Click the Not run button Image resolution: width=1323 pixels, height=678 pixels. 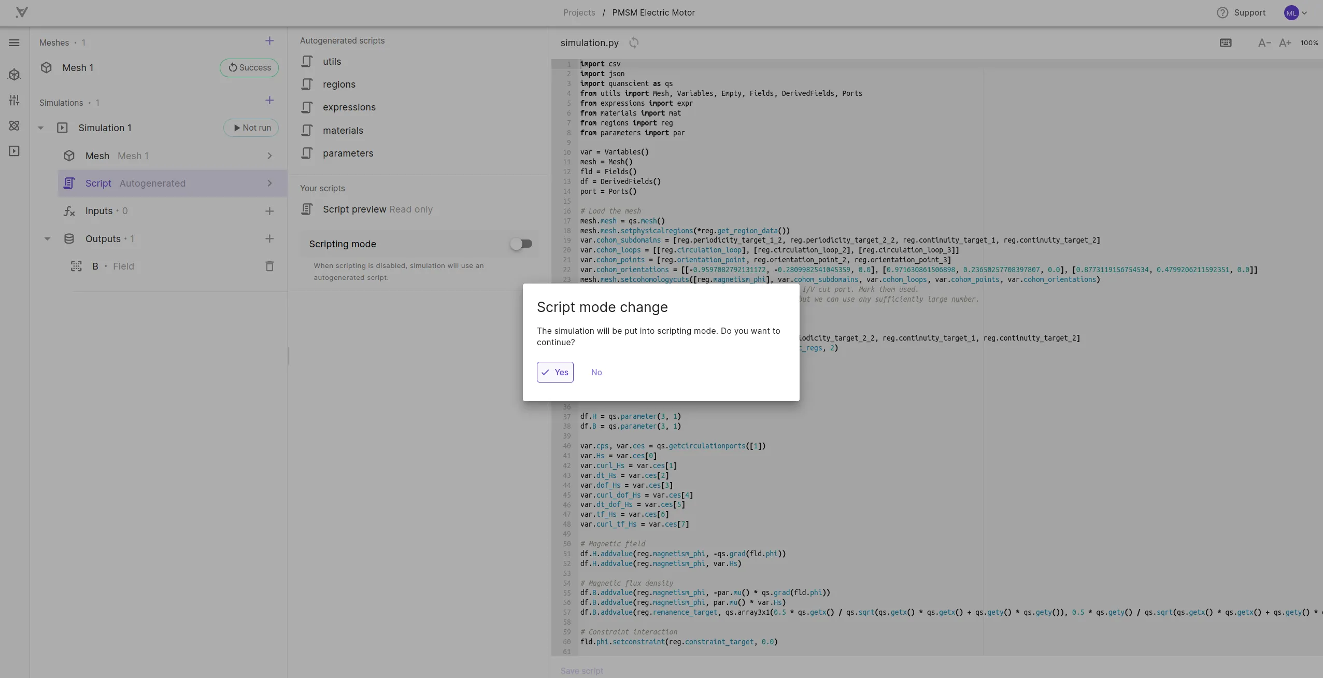251,128
